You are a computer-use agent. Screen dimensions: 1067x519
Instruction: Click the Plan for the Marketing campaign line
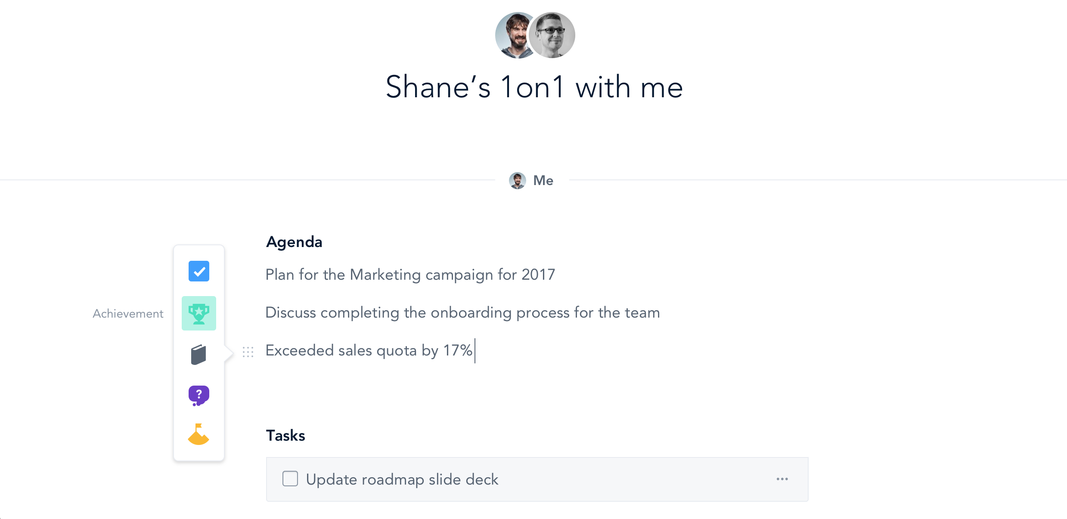(410, 275)
